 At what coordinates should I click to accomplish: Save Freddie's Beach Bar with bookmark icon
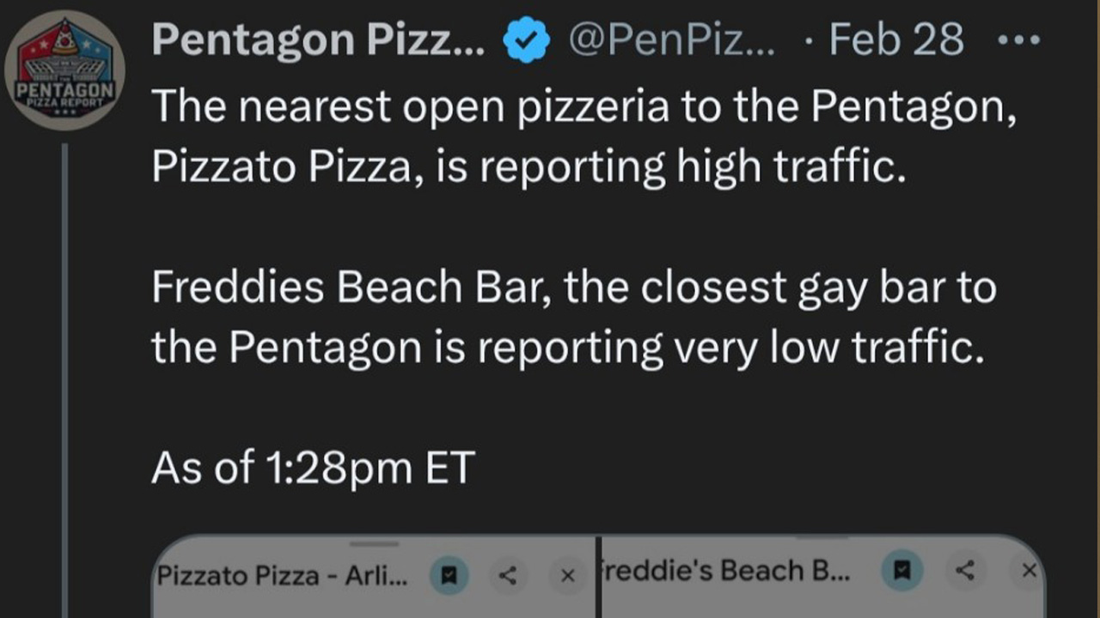[x=901, y=570]
